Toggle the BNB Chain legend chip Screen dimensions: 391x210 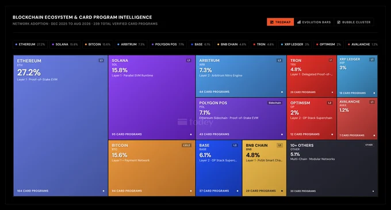tap(232, 44)
